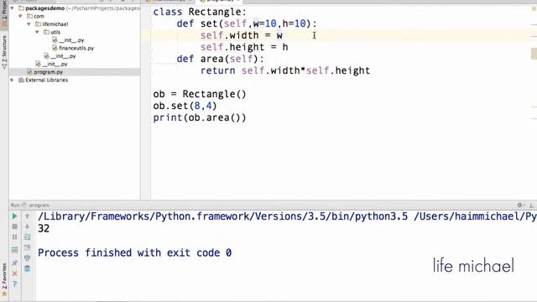Select the com package
The width and height of the screenshot is (537, 302).
pyautogui.click(x=39, y=16)
